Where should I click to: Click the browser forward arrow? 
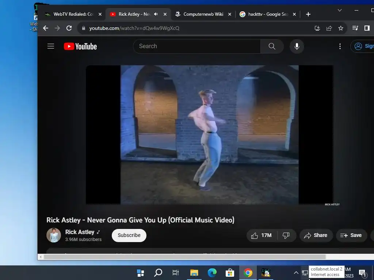[57, 28]
